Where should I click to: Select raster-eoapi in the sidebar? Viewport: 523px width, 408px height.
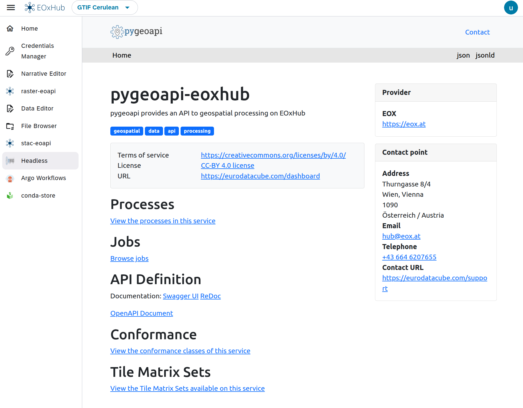(38, 91)
